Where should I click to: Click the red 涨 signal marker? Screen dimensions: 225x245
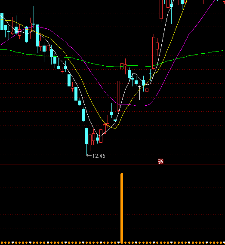coord(160,162)
